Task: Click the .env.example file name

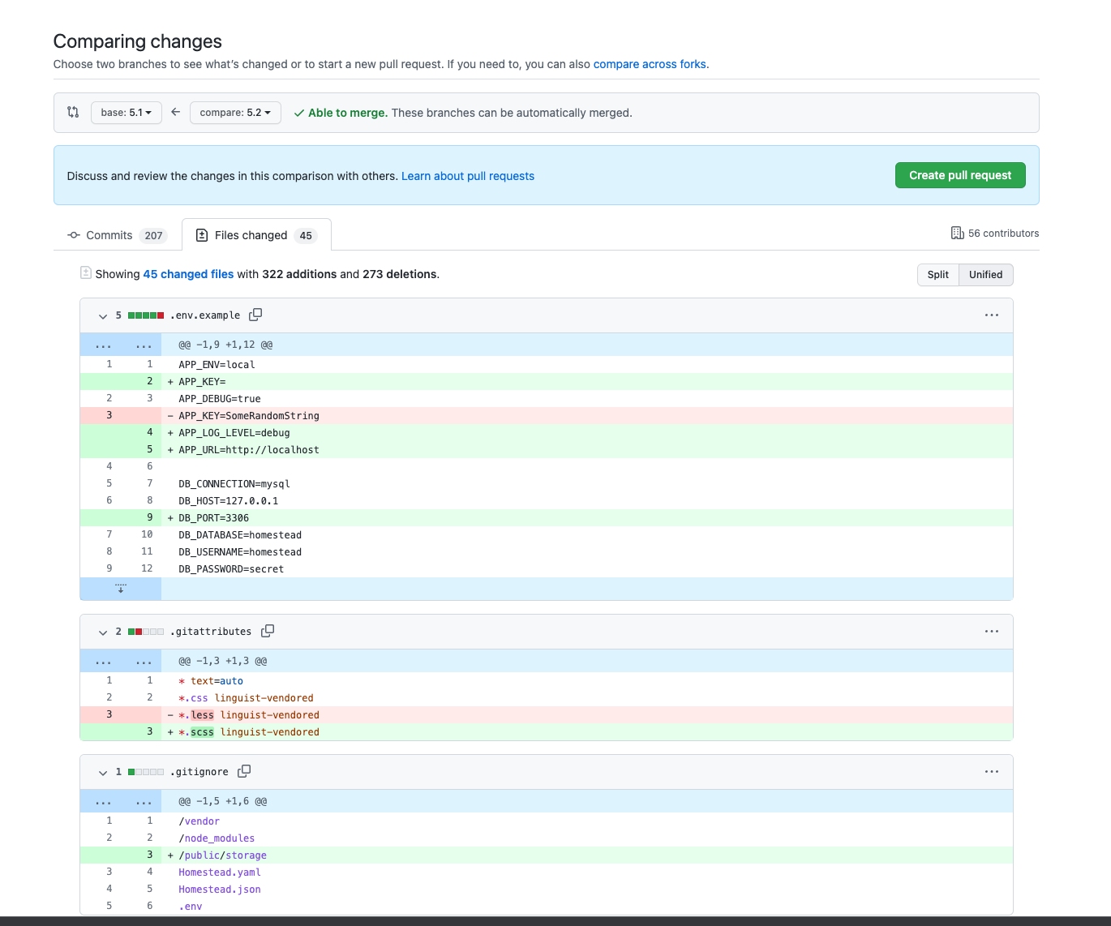Action: point(205,315)
